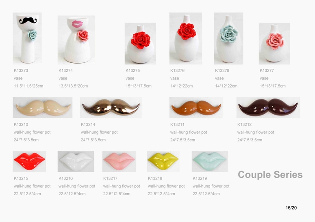The width and height of the screenshot is (315, 222).
Task: Click the red lips flower pot K13215
Action: click(30, 161)
